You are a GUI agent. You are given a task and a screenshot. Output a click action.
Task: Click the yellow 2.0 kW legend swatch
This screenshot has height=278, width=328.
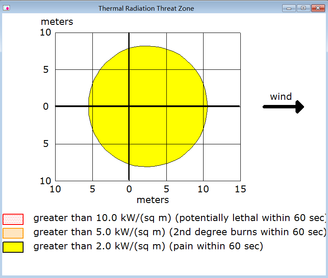(13, 247)
